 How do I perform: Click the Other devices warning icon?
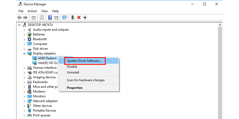pos(29,106)
